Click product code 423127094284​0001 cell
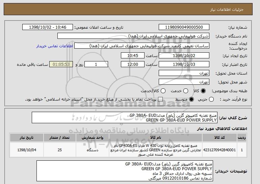This screenshot has height=184, width=260. [219, 150]
